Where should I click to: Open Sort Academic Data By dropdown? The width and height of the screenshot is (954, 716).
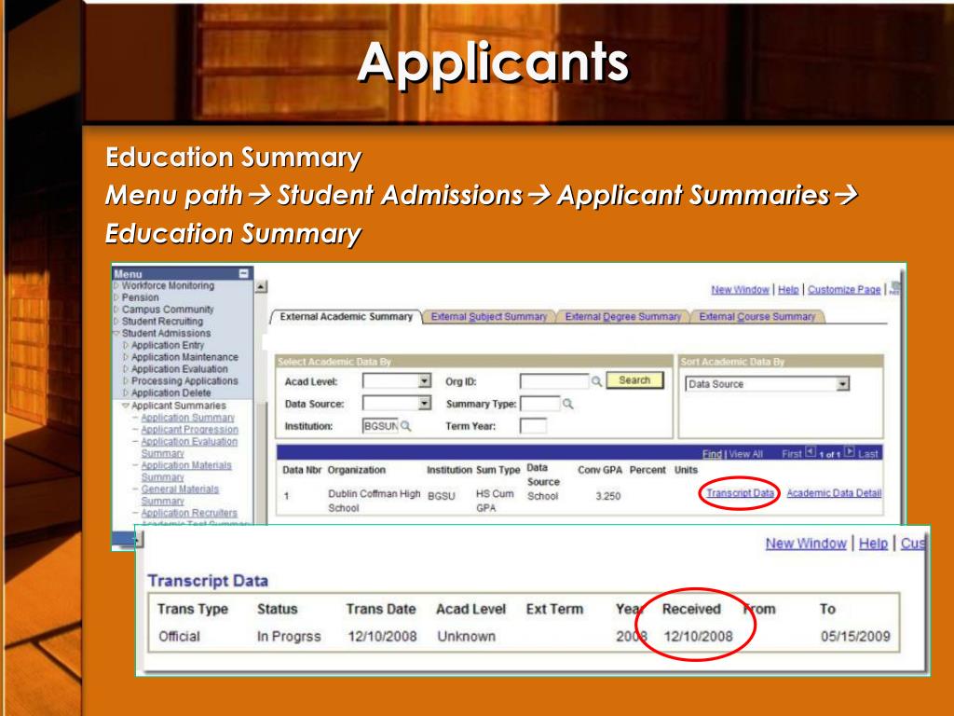[x=842, y=384]
